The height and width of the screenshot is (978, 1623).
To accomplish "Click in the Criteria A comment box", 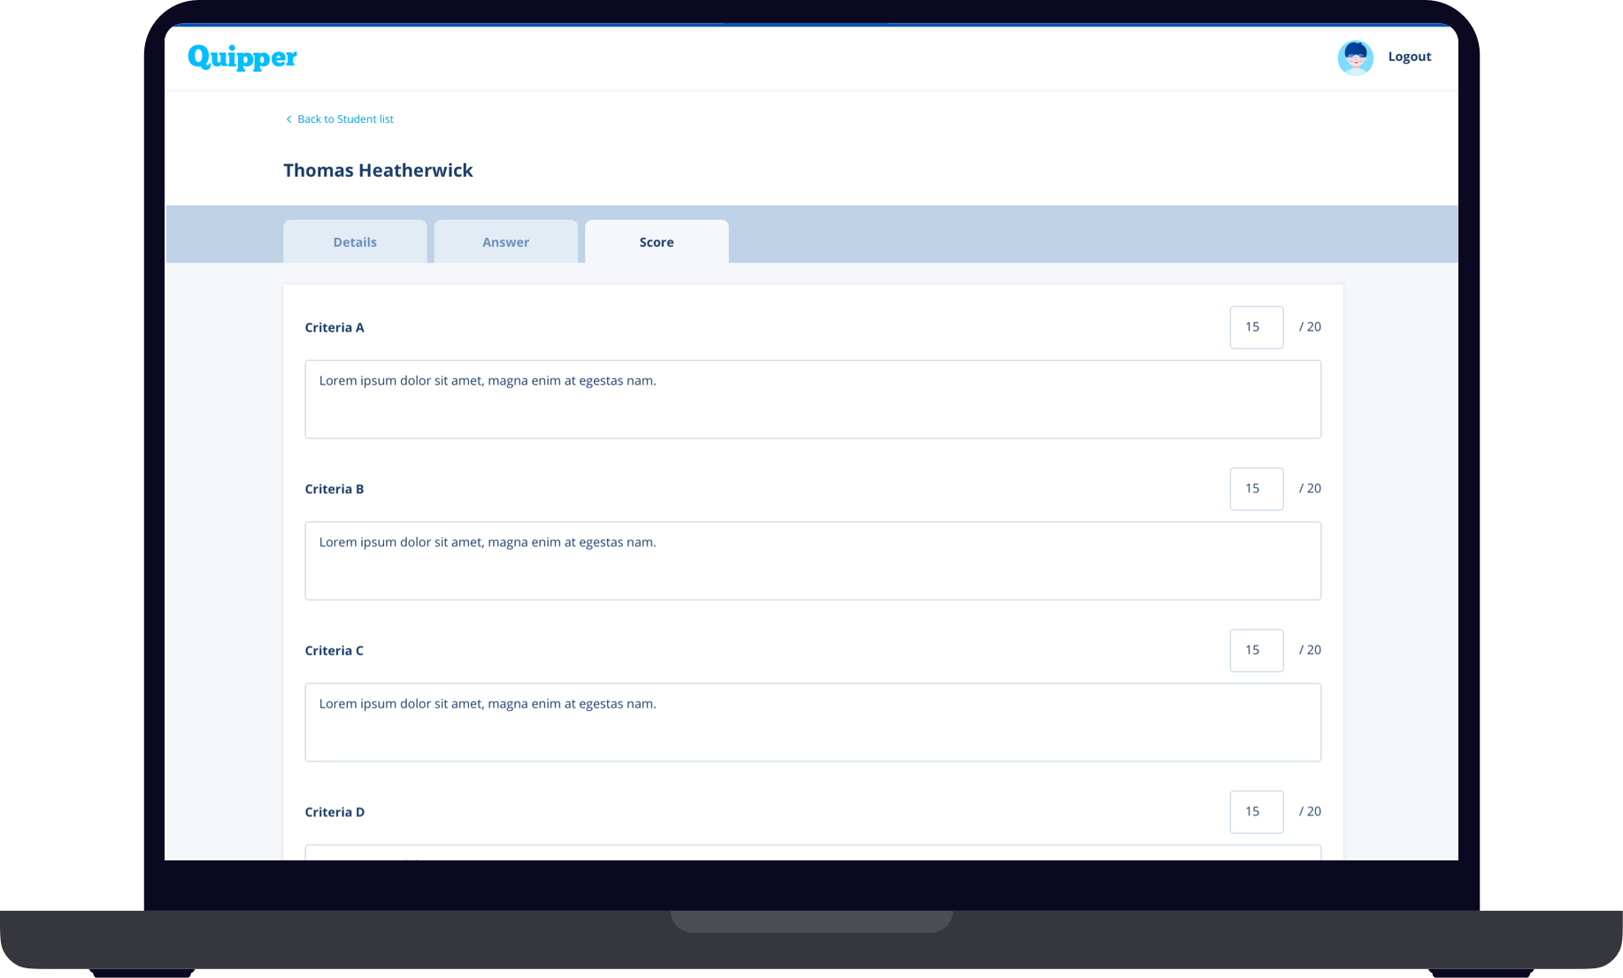I will [x=812, y=399].
